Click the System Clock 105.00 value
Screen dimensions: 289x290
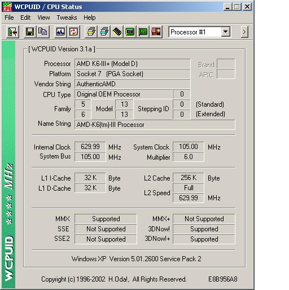click(189, 147)
